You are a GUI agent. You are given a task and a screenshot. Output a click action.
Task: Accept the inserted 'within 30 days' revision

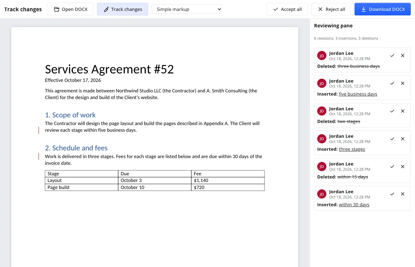[392, 194]
